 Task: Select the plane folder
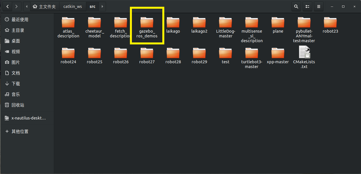pos(278,25)
